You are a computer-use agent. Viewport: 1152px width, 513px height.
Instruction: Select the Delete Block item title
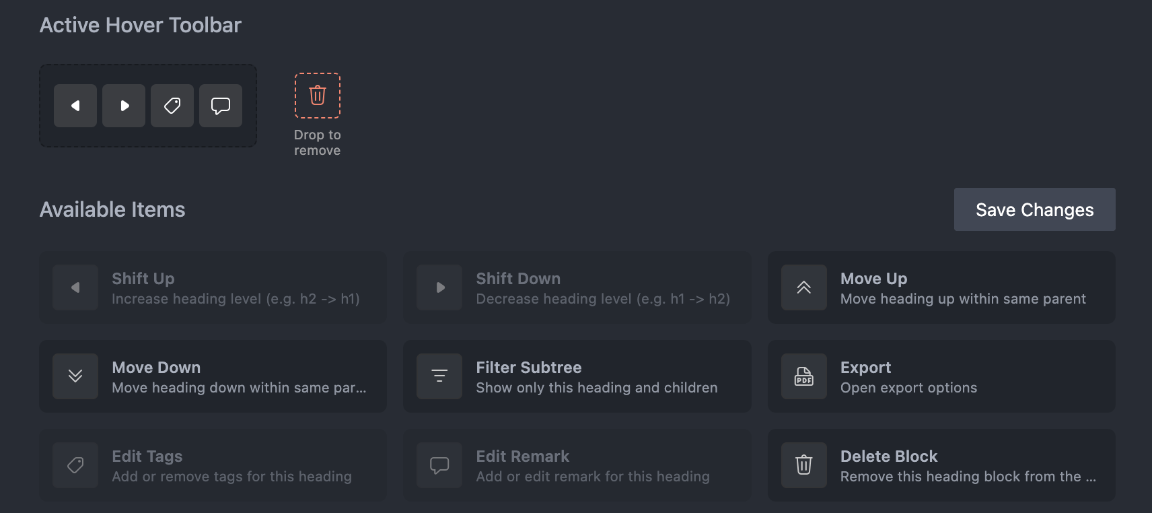888,456
